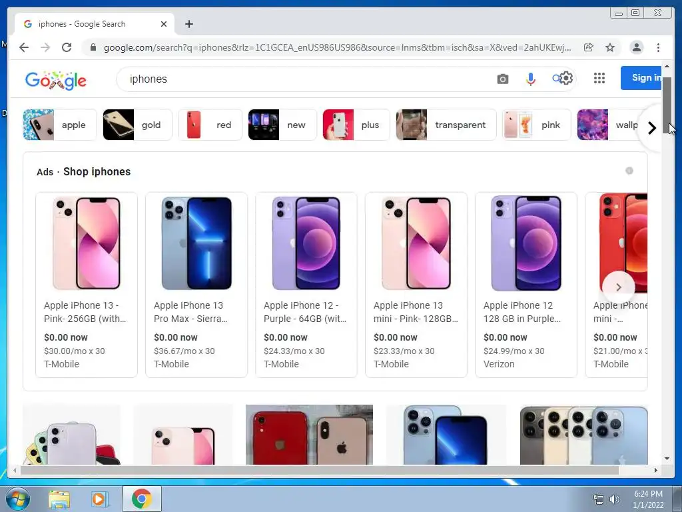Open Apple iPhone 12 Purple 64GB ad

pyautogui.click(x=306, y=285)
